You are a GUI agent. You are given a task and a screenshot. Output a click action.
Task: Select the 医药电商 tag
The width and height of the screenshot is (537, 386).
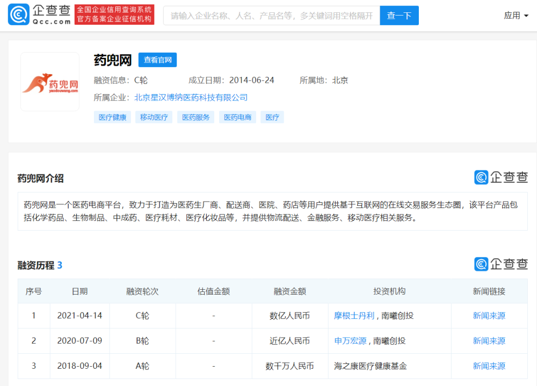237,117
